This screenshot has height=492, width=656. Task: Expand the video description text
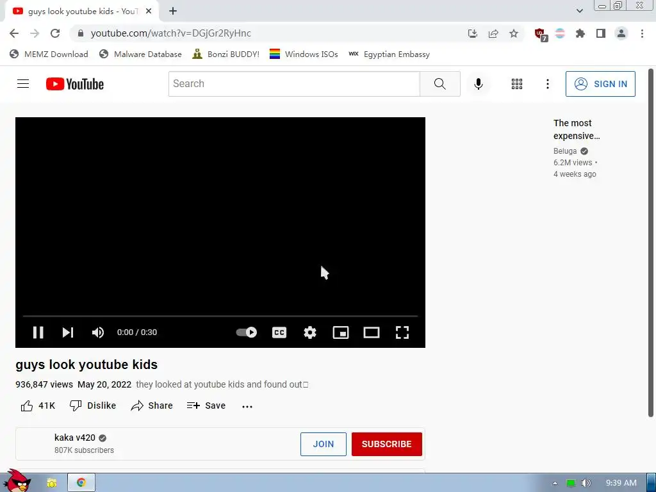point(222,384)
